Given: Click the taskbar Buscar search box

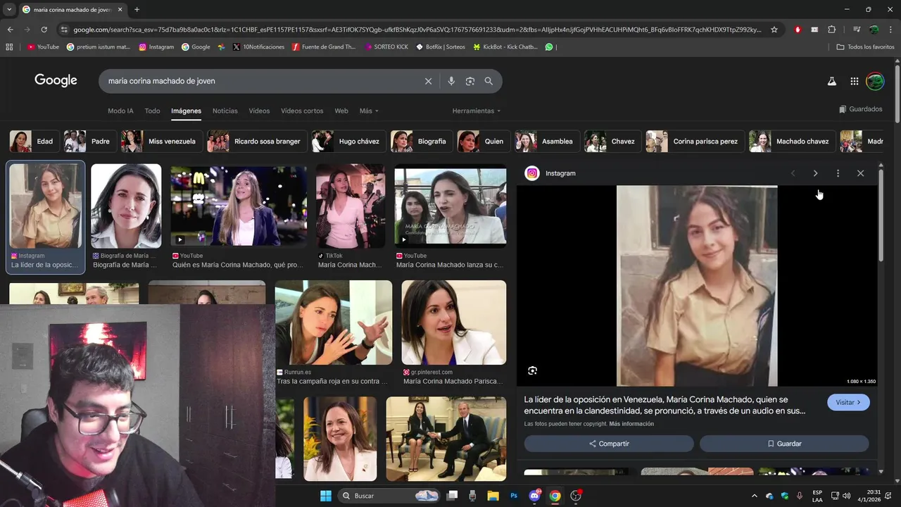Looking at the screenshot, I should tap(390, 496).
